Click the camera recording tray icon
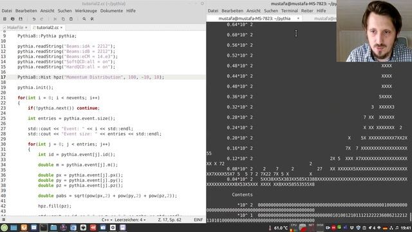Screen dimensions: 412x232 pyautogui.click(x=328, y=227)
